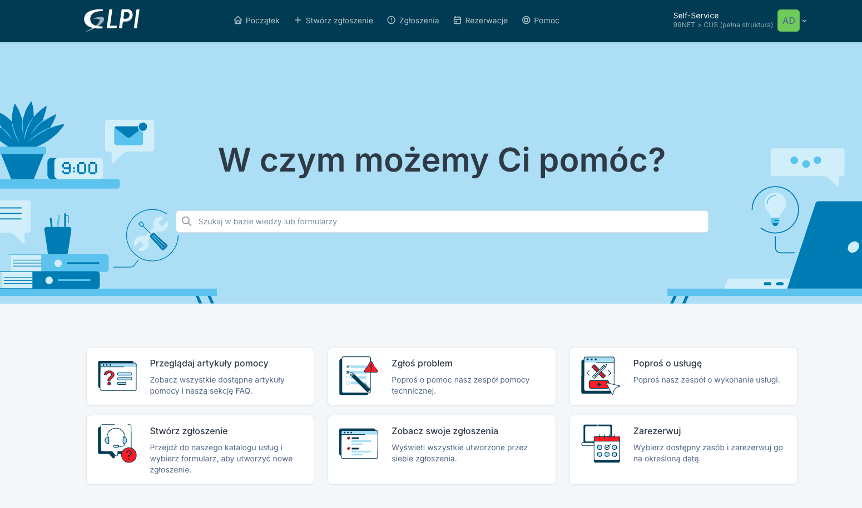The height and width of the screenshot is (508, 862).
Task: Click the lifebuoy icon beside Pomoc
Action: click(x=526, y=21)
